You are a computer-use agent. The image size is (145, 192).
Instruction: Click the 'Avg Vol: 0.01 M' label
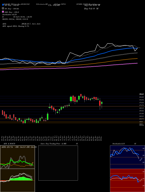point(92,5)
